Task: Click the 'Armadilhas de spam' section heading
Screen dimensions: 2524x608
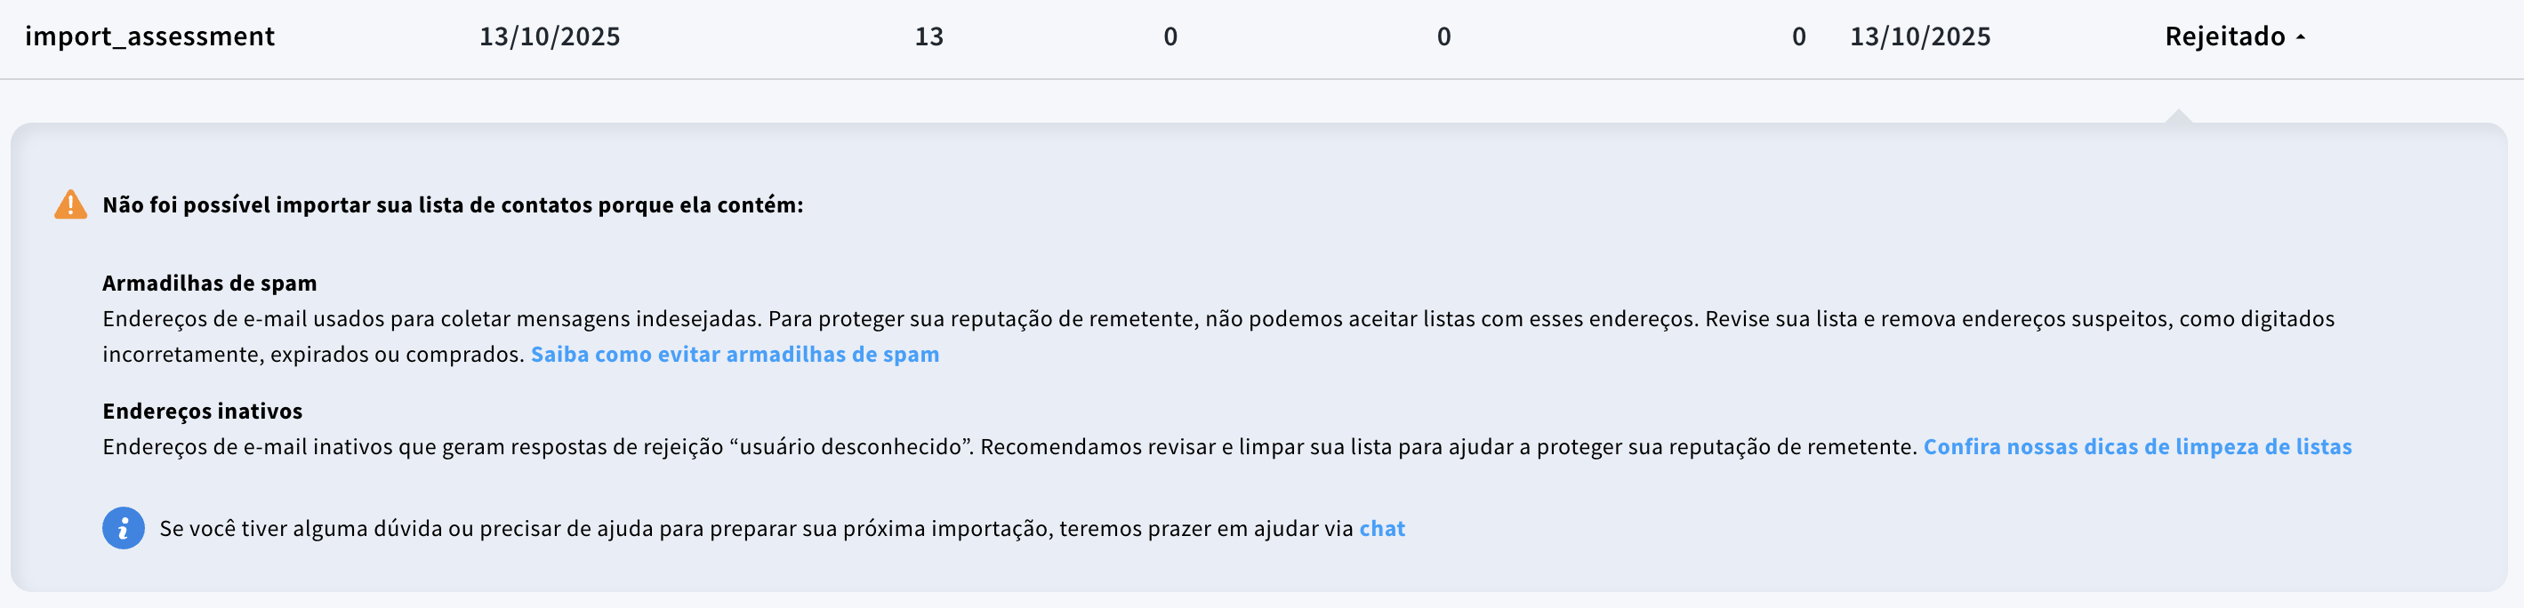Action: coord(211,283)
